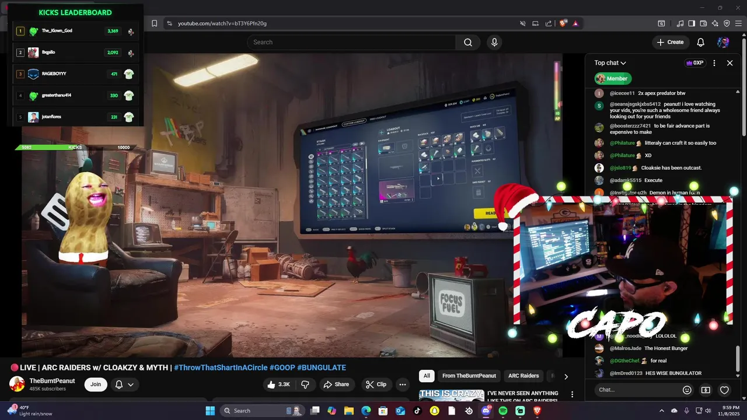747x420 pixels.
Task: Focus the YouTube search field
Action: click(x=351, y=42)
